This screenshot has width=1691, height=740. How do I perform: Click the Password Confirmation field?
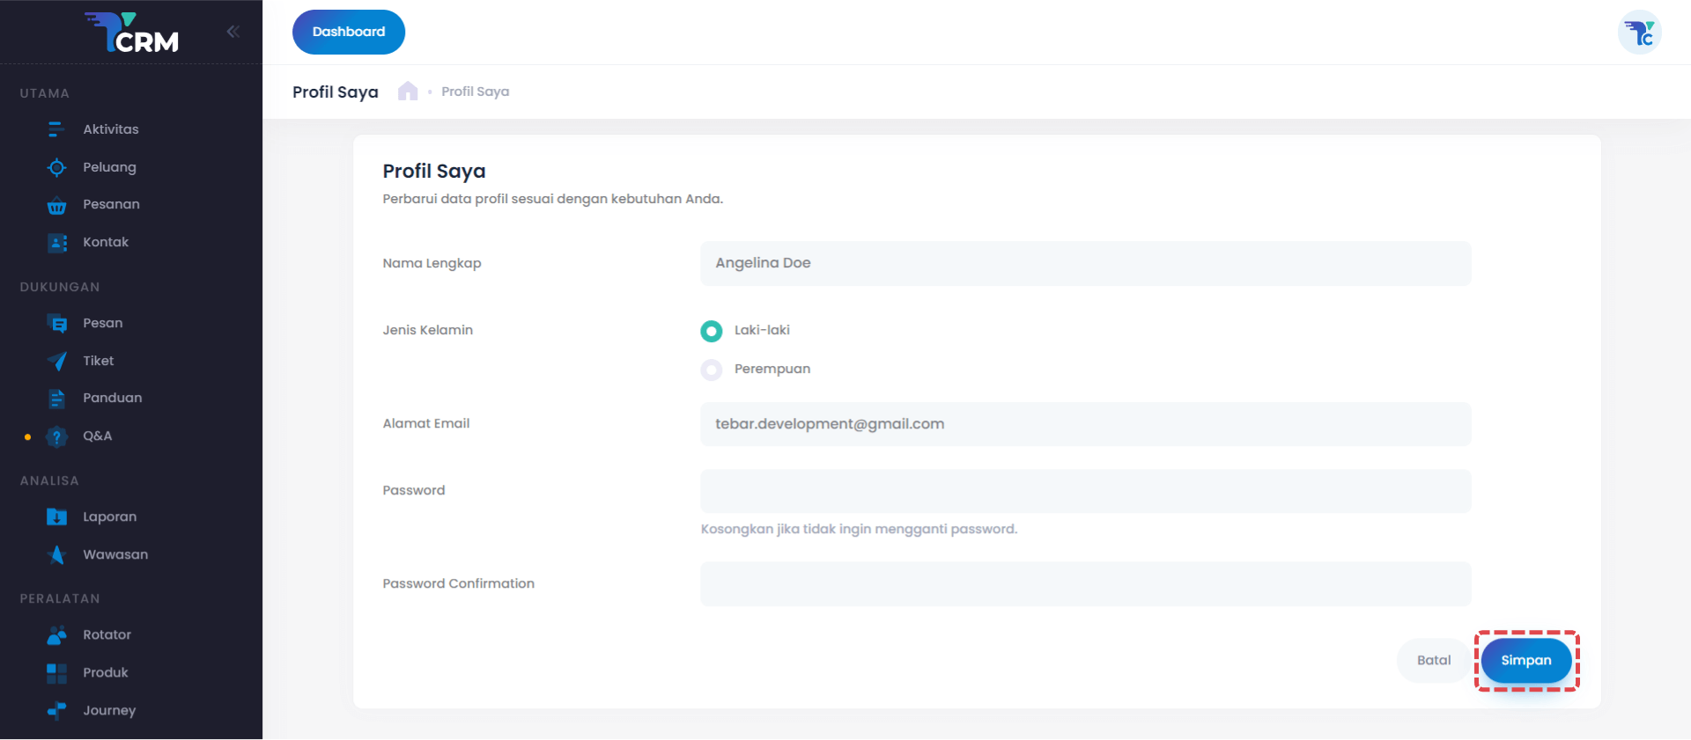pyautogui.click(x=1085, y=583)
